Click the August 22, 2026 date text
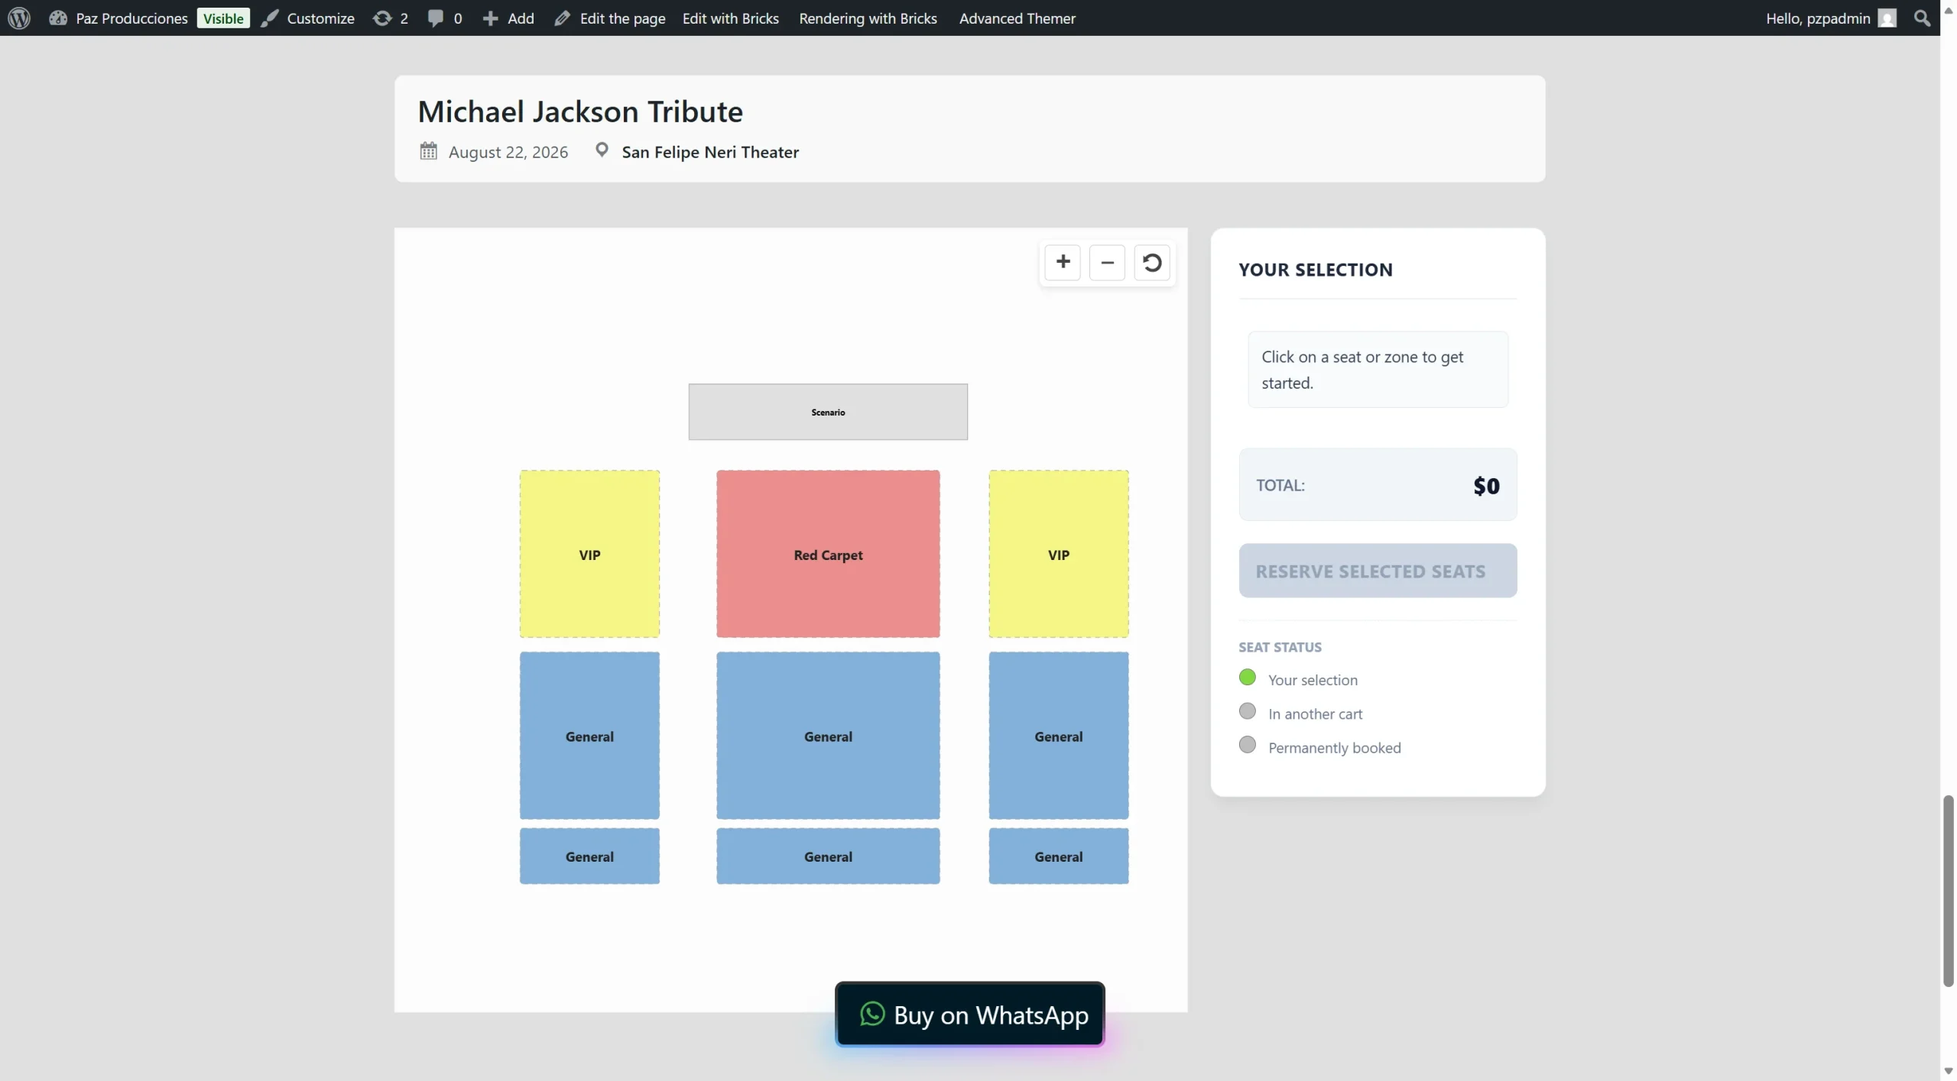1957x1081 pixels. [508, 151]
